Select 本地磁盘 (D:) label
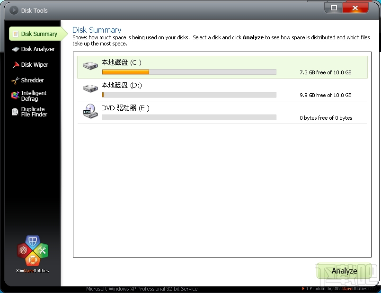Viewport: 381px width, 293px height. click(122, 85)
